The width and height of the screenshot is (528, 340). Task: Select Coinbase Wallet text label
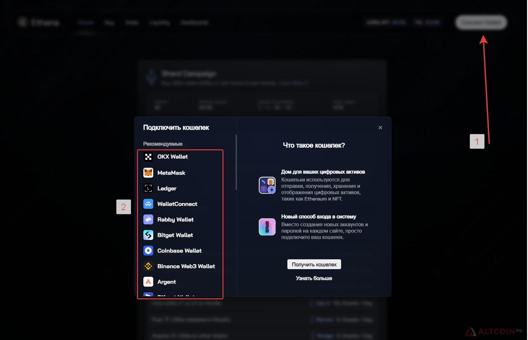coord(180,251)
